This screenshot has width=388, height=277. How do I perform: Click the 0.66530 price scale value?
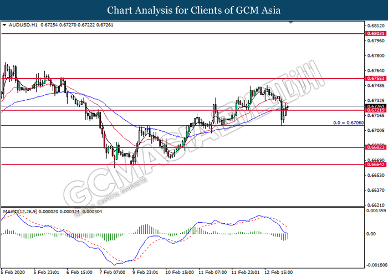click(x=376, y=176)
